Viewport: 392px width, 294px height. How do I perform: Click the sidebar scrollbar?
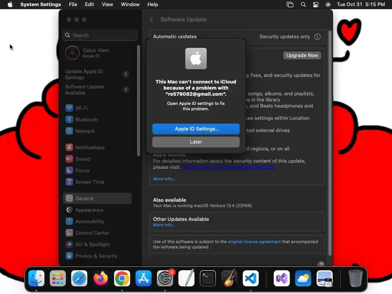[139, 101]
